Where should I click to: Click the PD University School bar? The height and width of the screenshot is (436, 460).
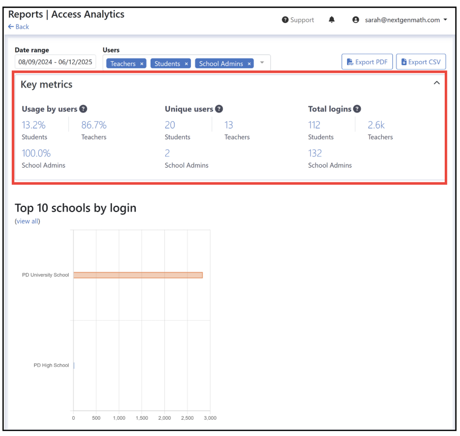[x=138, y=275]
